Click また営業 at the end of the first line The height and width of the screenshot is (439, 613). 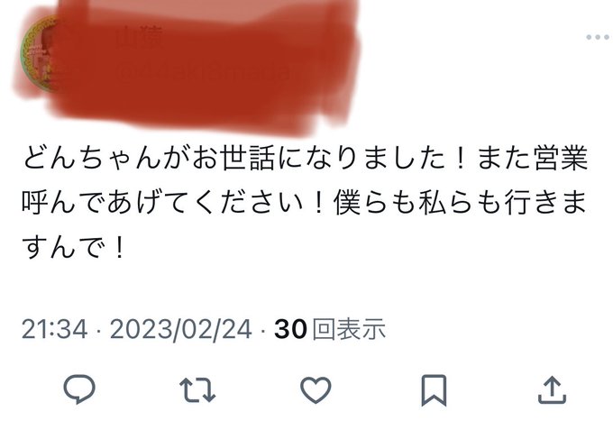pos(533,158)
